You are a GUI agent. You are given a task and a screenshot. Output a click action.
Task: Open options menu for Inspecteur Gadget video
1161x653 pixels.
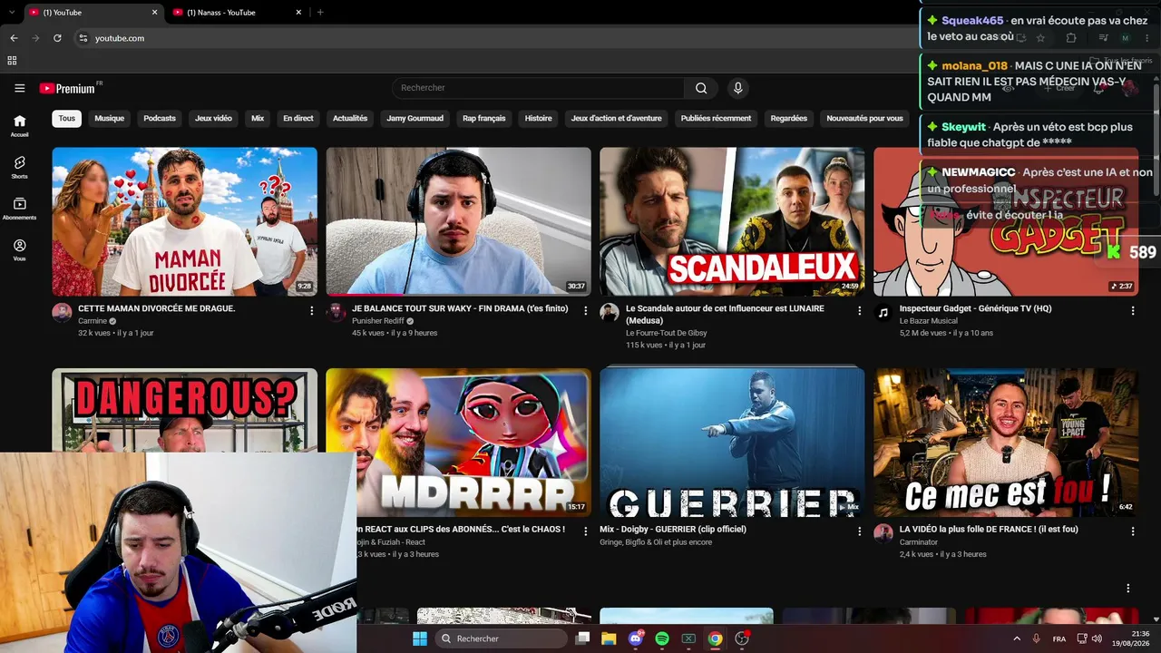1133,310
